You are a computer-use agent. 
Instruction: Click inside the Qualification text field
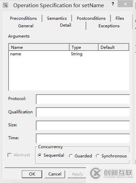click(x=83, y=112)
